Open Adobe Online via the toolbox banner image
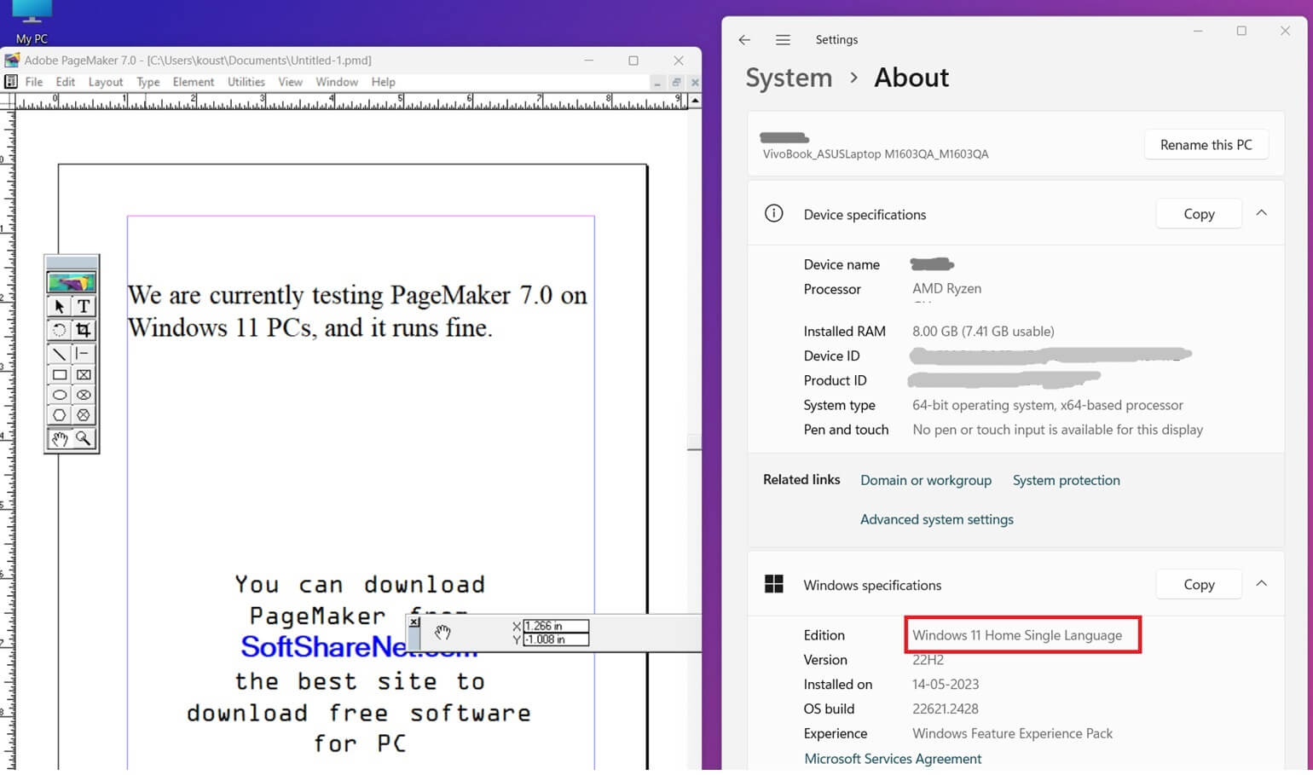The height and width of the screenshot is (775, 1313). point(72,282)
